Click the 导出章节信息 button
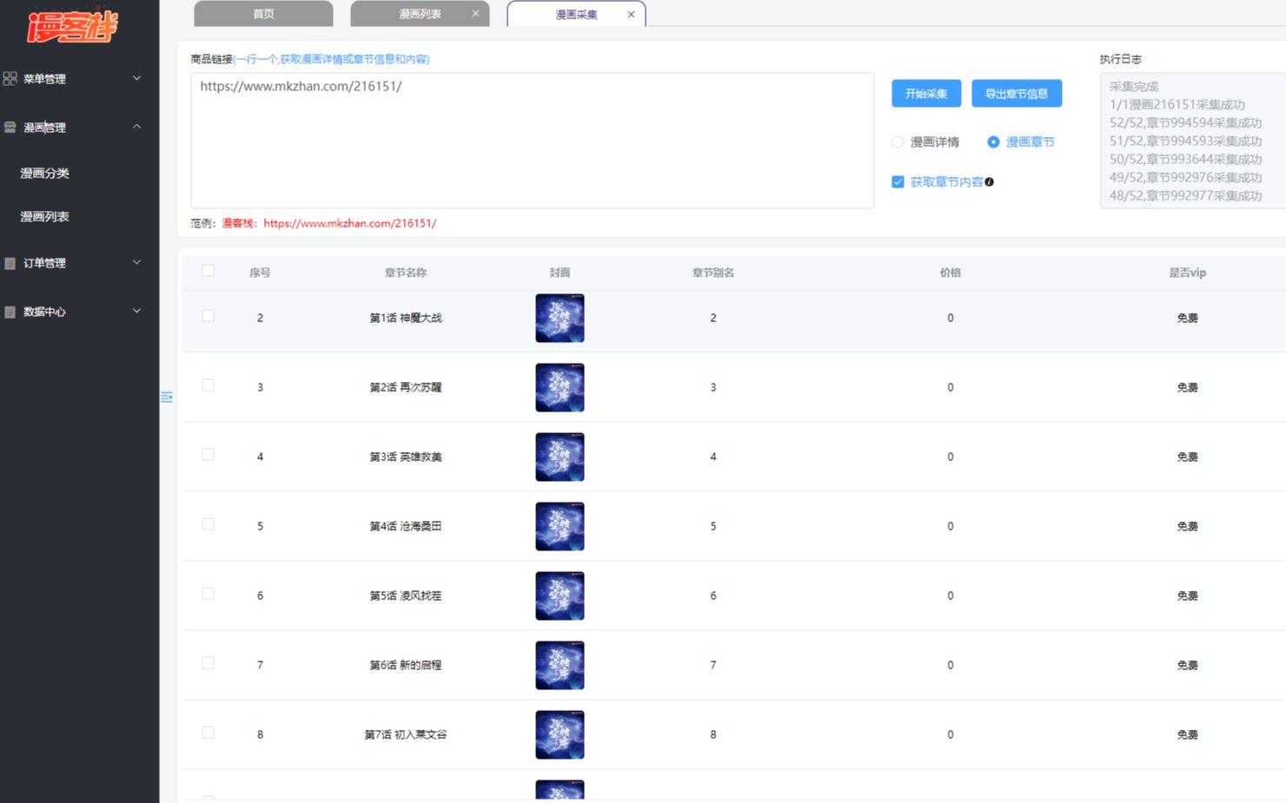 click(1017, 94)
